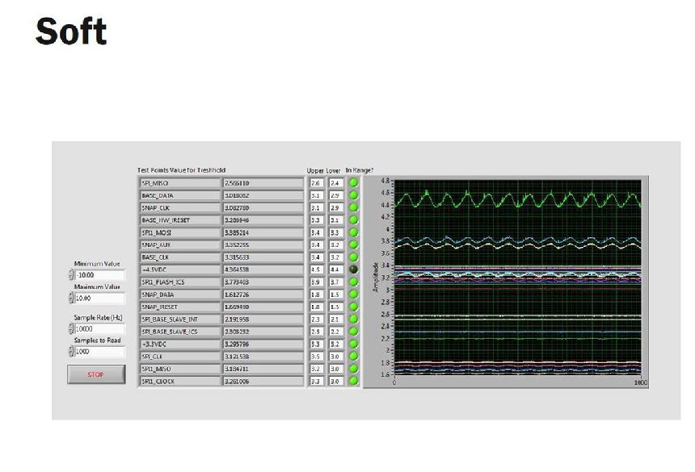695x472 pixels.
Task: Click the In Range LED for SPI1_FLASH_ICS
Action: [x=353, y=282]
